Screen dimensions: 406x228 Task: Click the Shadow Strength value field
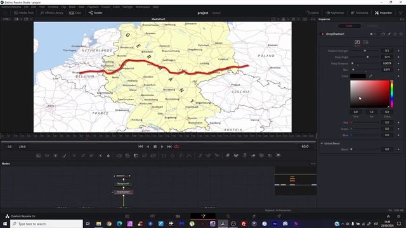[x=387, y=51]
